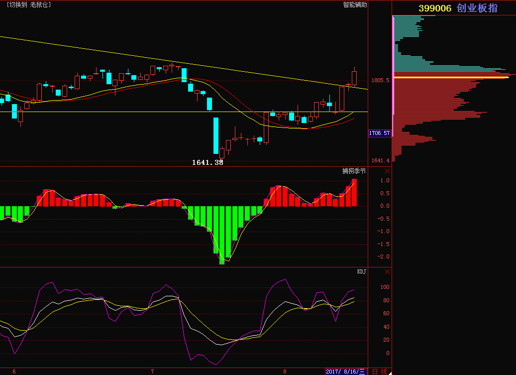Viewport: 516px width, 375px height.
Task: Open the 智能辅助 option
Action: pos(355,4)
